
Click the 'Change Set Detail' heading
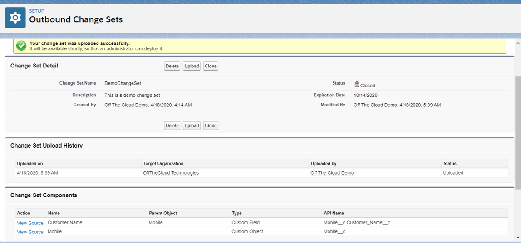coord(34,66)
